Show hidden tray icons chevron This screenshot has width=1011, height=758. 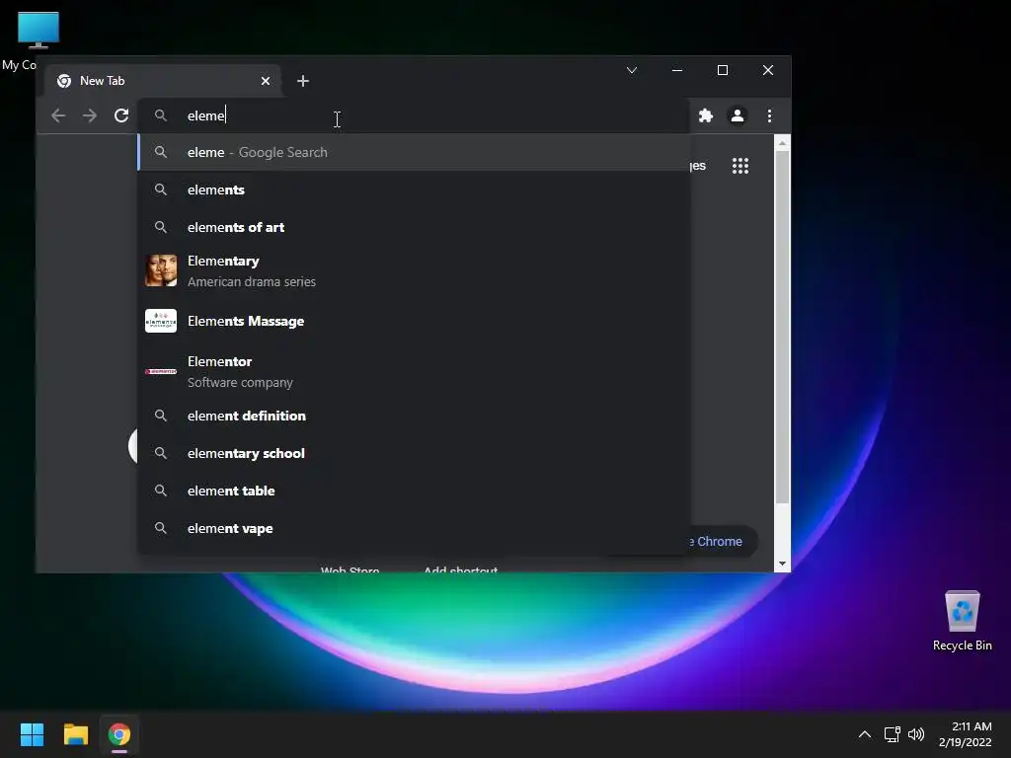865,734
